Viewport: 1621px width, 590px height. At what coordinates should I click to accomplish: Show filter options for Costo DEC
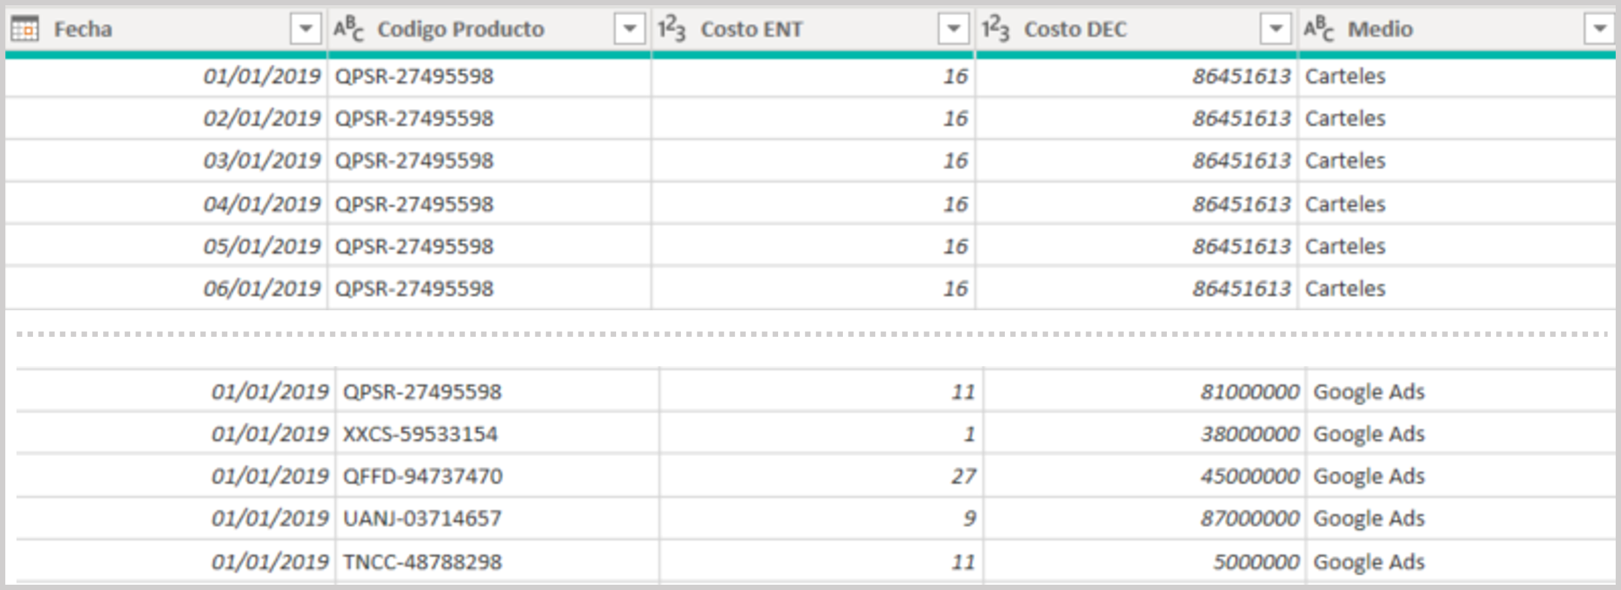tap(1275, 29)
